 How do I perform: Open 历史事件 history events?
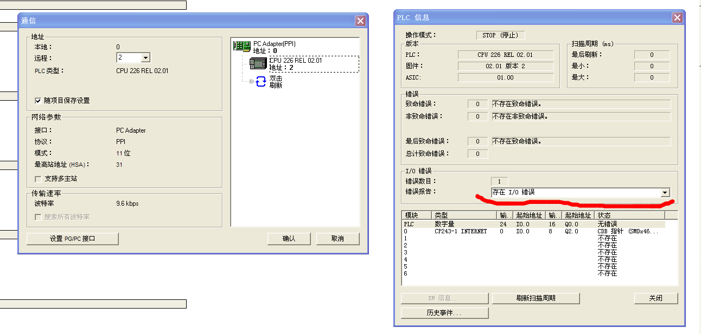pos(444,313)
